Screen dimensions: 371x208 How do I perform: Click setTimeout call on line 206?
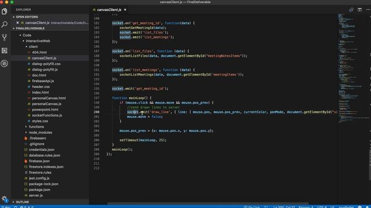point(129,140)
